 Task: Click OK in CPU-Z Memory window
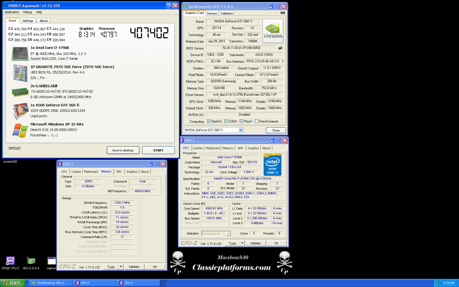tap(155, 267)
